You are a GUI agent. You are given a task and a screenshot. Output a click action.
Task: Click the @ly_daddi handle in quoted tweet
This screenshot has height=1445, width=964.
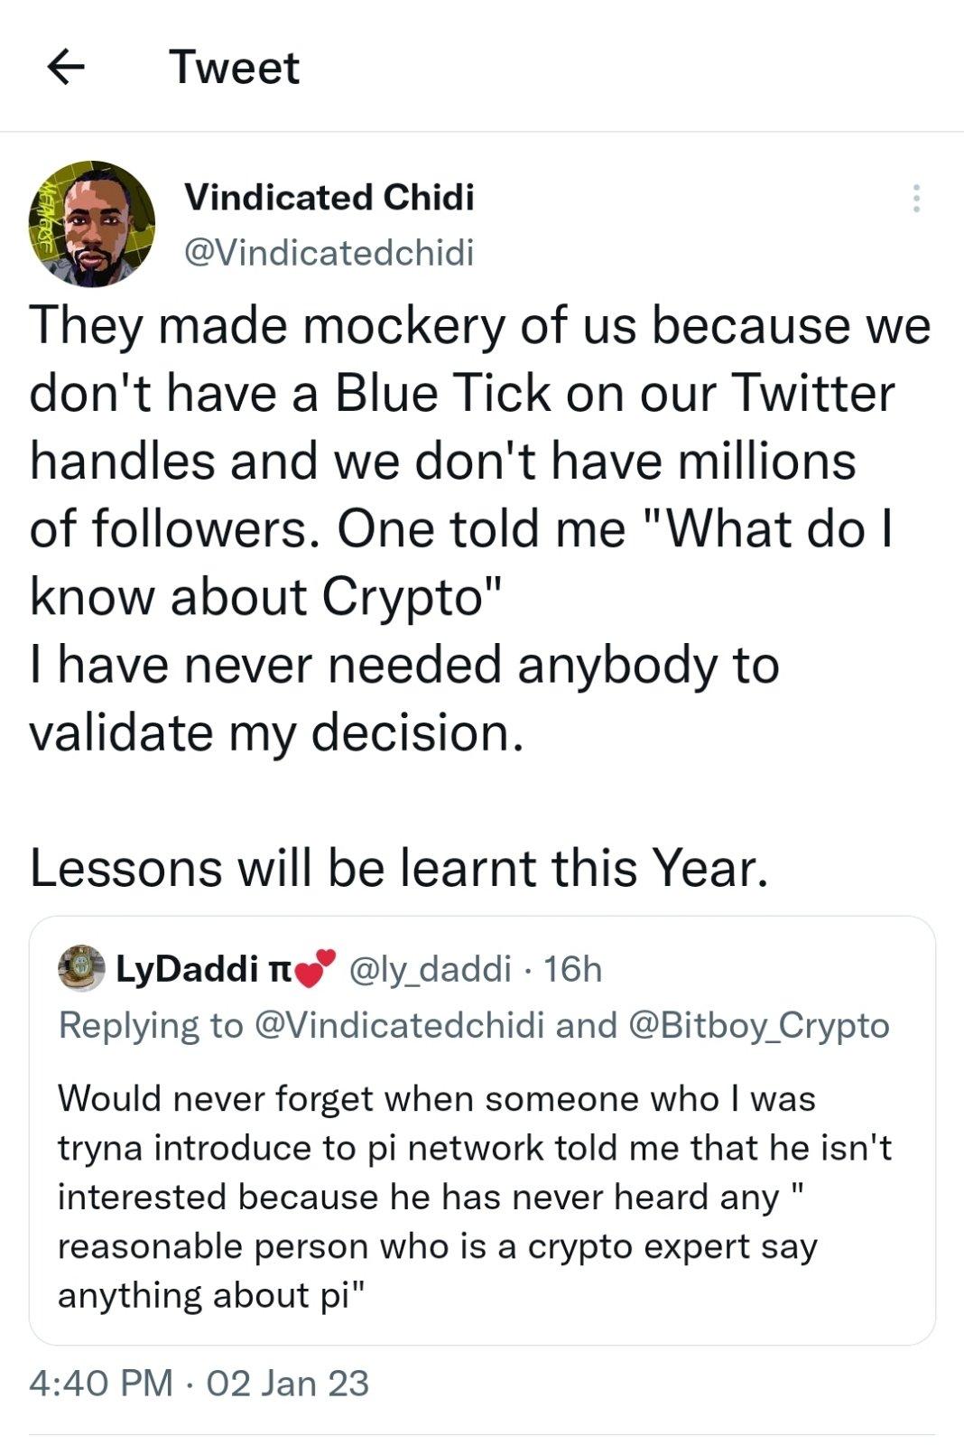(x=430, y=969)
